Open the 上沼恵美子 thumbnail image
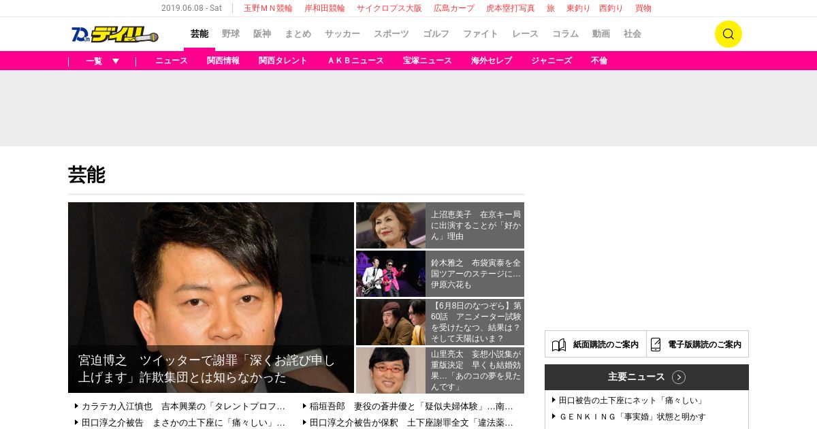The height and width of the screenshot is (429, 817). (391, 225)
